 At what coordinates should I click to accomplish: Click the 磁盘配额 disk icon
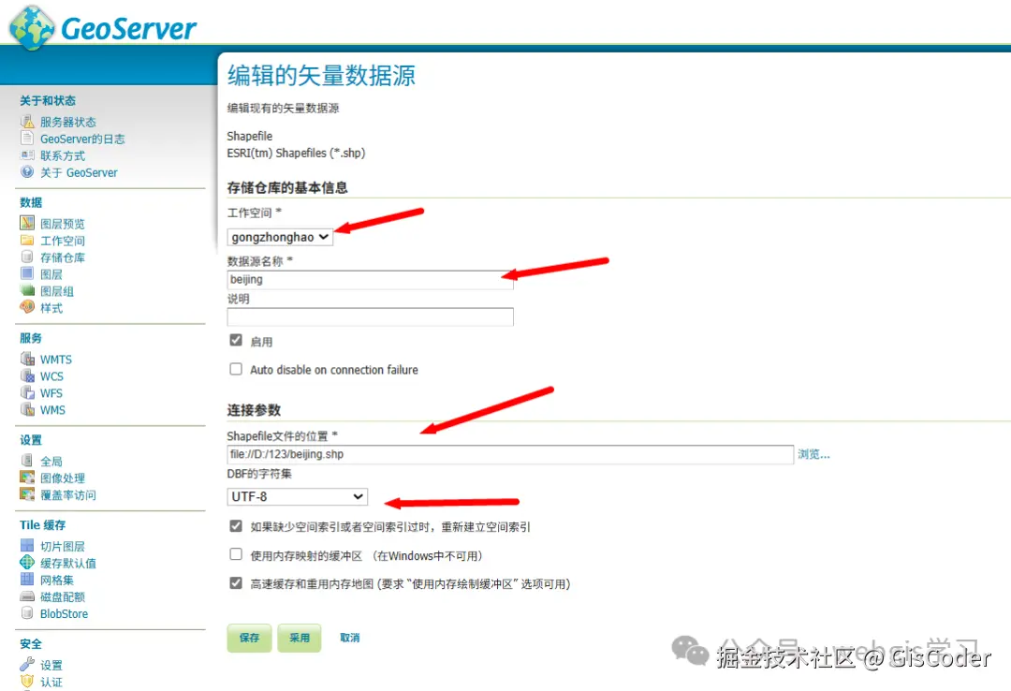click(27, 596)
